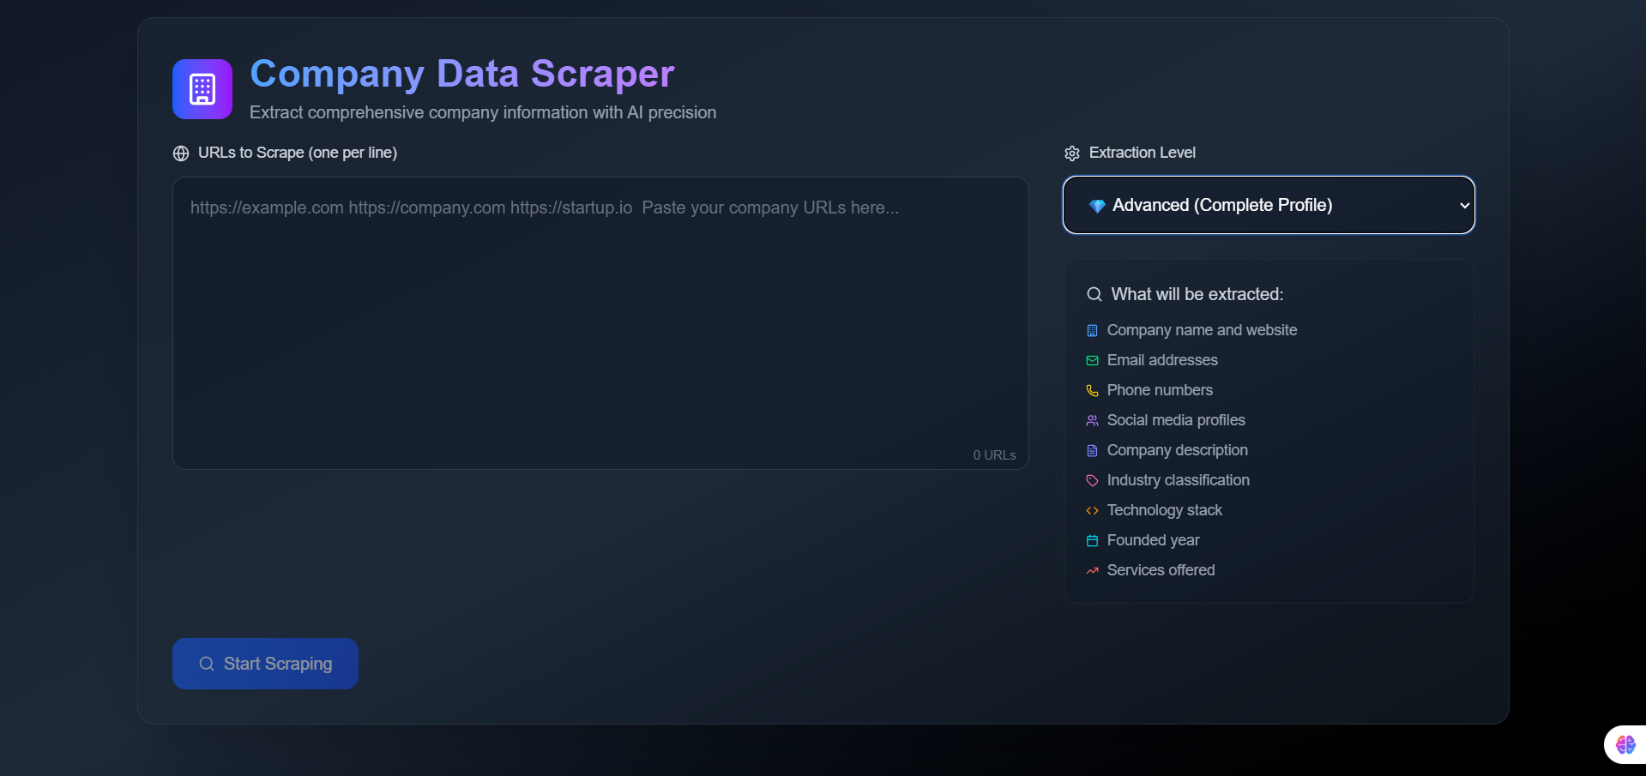Viewport: 1646px width, 776px height.
Task: Click the document icon for Company description
Action: pos(1091,450)
